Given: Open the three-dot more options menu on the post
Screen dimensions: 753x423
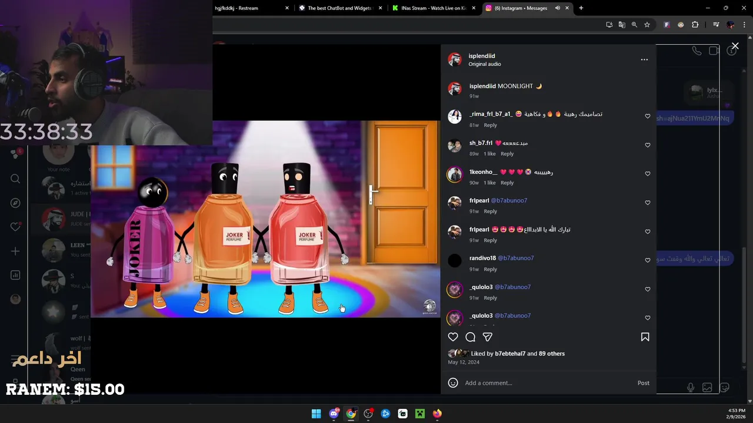Looking at the screenshot, I should click(644, 59).
